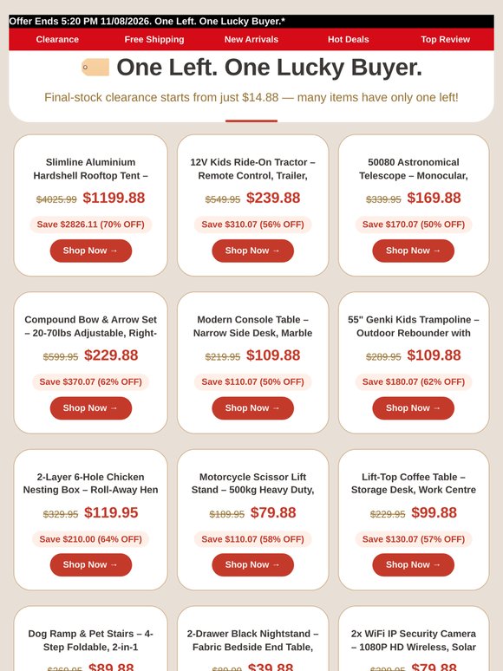Open the Dog Ramp & Pet Stairs title
This screenshot has width=503, height=671.
(91, 640)
